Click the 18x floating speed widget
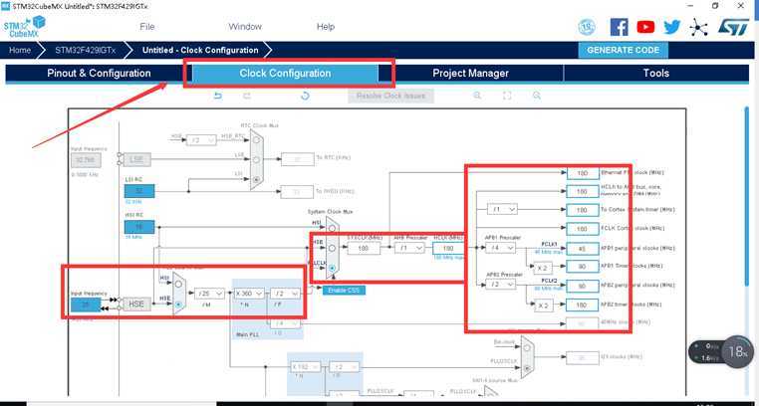Viewport: 759px width, 406px height. click(x=738, y=351)
